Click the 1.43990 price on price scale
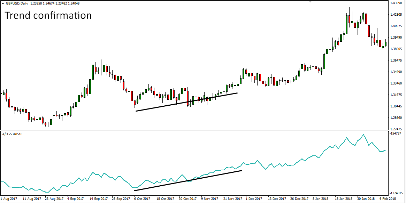 pyautogui.click(x=397, y=3)
